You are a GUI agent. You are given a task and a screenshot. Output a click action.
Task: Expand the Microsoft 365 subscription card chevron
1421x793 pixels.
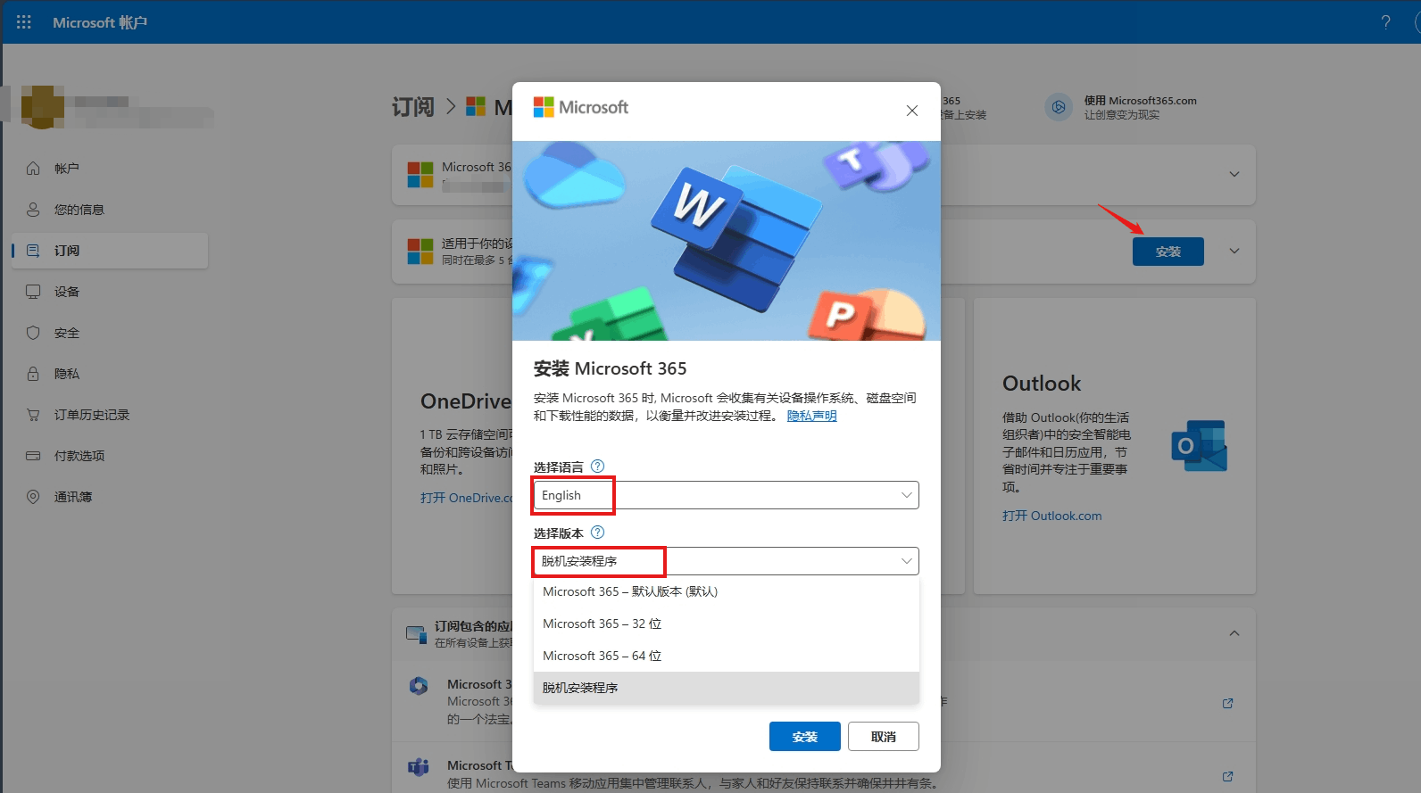(1234, 174)
